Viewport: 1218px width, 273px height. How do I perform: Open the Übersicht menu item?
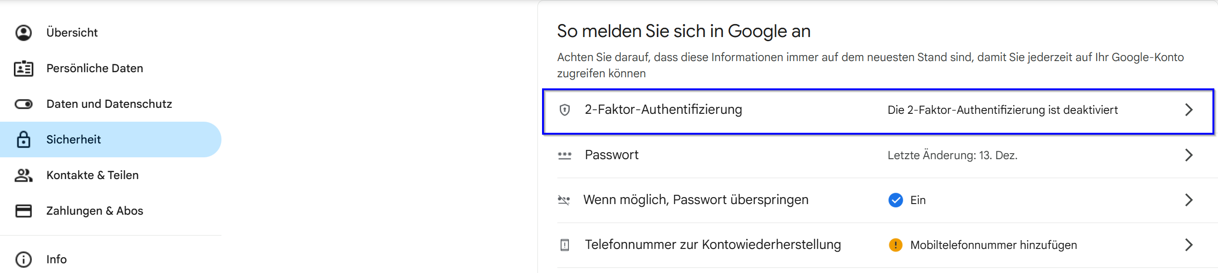click(x=72, y=32)
